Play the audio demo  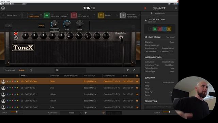tap(86, 113)
